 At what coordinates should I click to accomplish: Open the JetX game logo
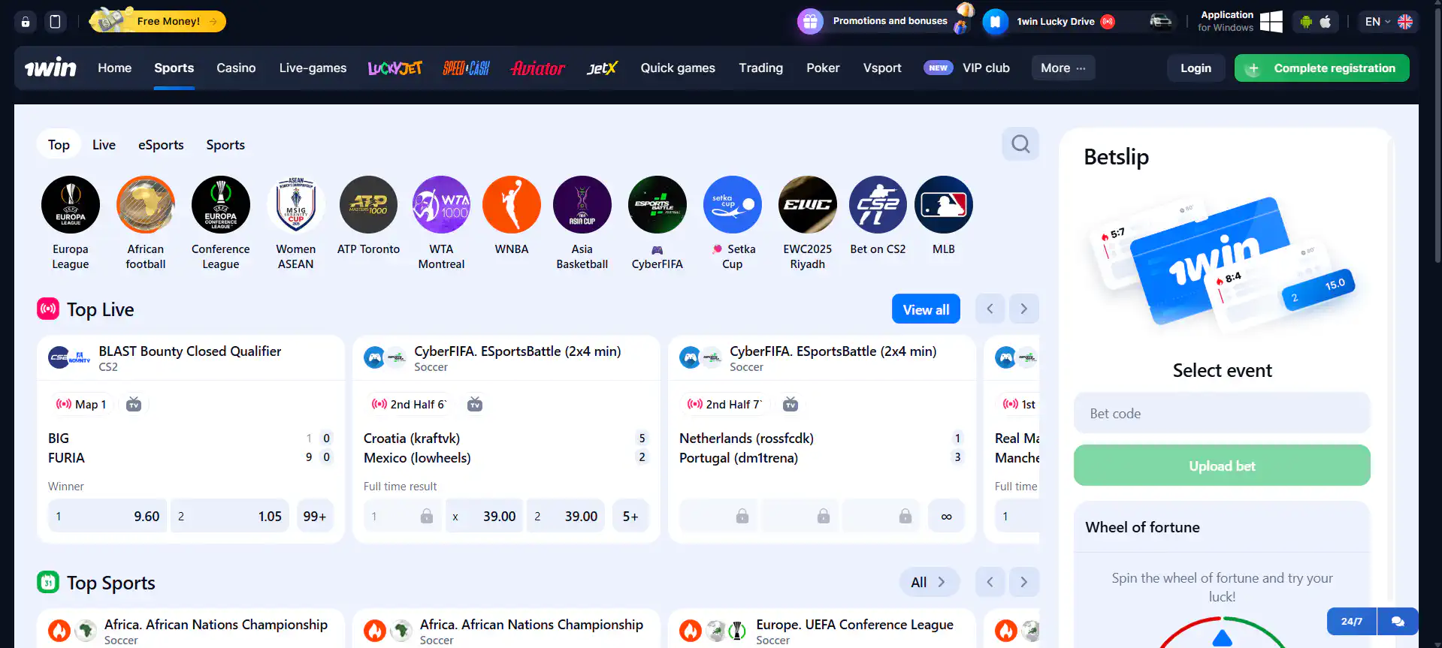tap(602, 68)
